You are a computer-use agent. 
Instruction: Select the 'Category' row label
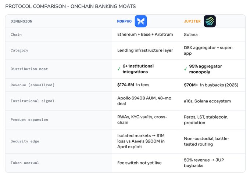point(19,50)
